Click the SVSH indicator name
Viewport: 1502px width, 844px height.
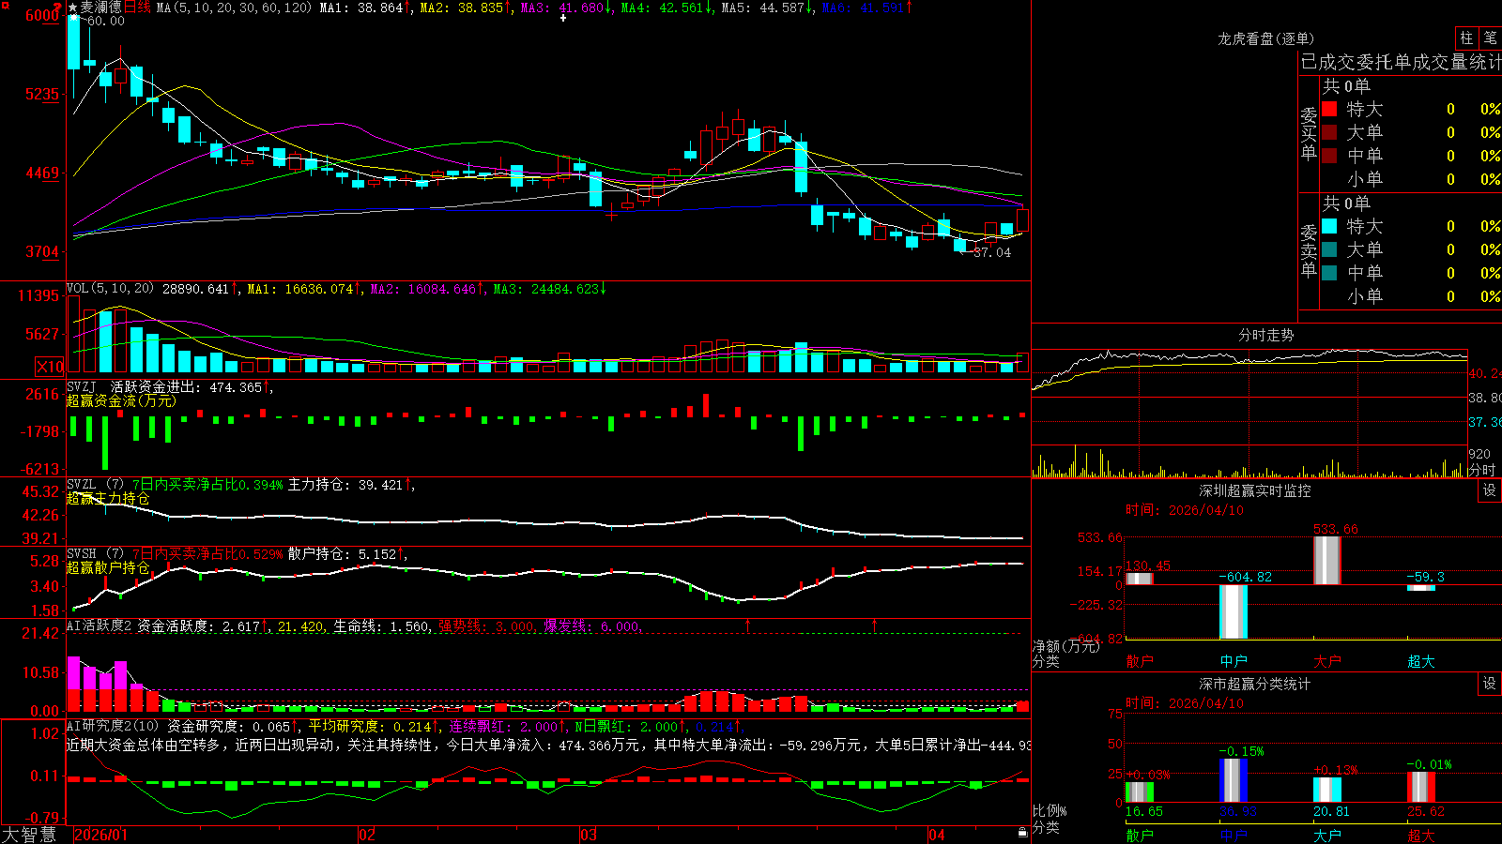(x=82, y=553)
